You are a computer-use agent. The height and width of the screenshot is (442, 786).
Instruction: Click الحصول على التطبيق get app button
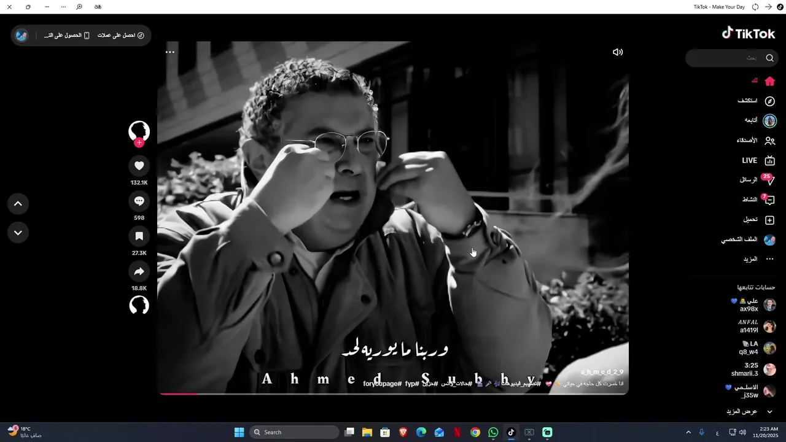[x=66, y=36]
